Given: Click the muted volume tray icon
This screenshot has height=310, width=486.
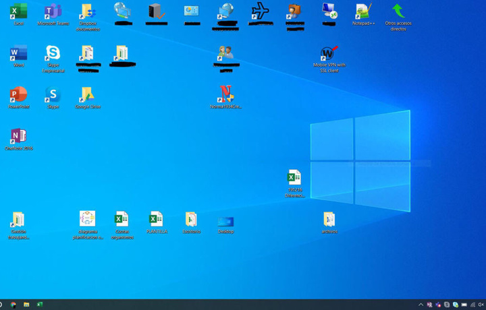Looking at the screenshot, I should (481, 305).
